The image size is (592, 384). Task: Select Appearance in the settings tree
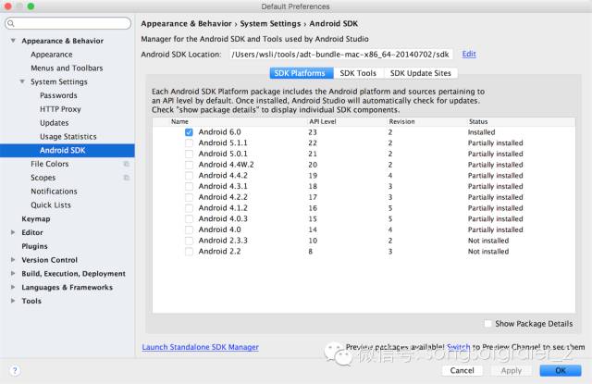coord(52,55)
